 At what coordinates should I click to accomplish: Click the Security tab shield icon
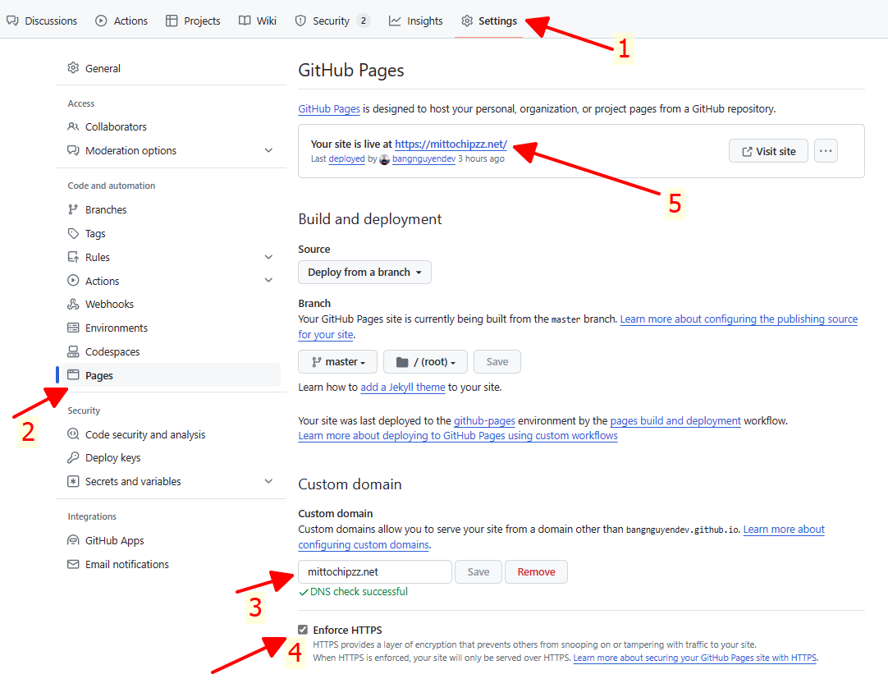(x=300, y=21)
